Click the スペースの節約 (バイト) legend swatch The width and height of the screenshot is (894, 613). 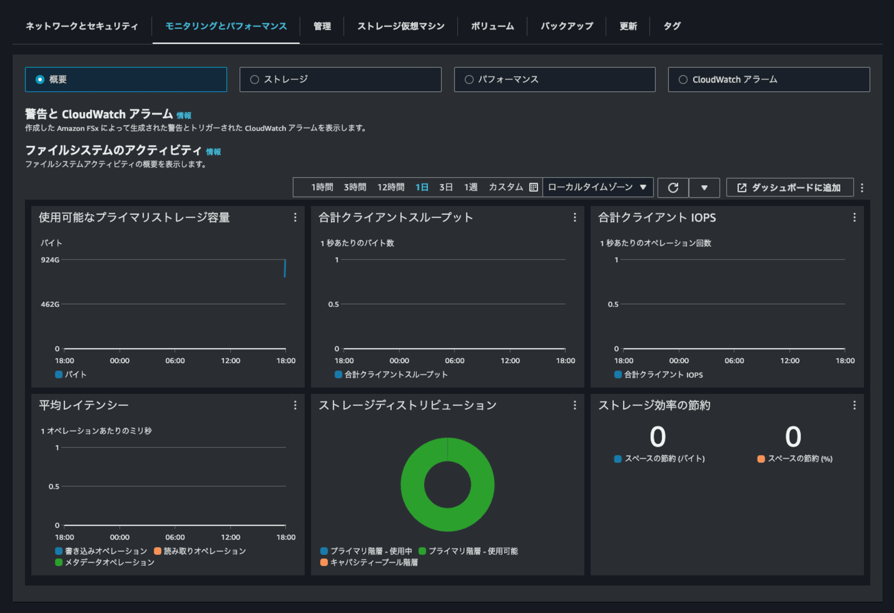tap(618, 459)
